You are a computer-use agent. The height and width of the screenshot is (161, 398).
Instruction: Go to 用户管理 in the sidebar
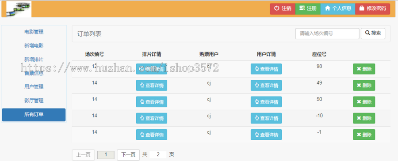click(34, 87)
